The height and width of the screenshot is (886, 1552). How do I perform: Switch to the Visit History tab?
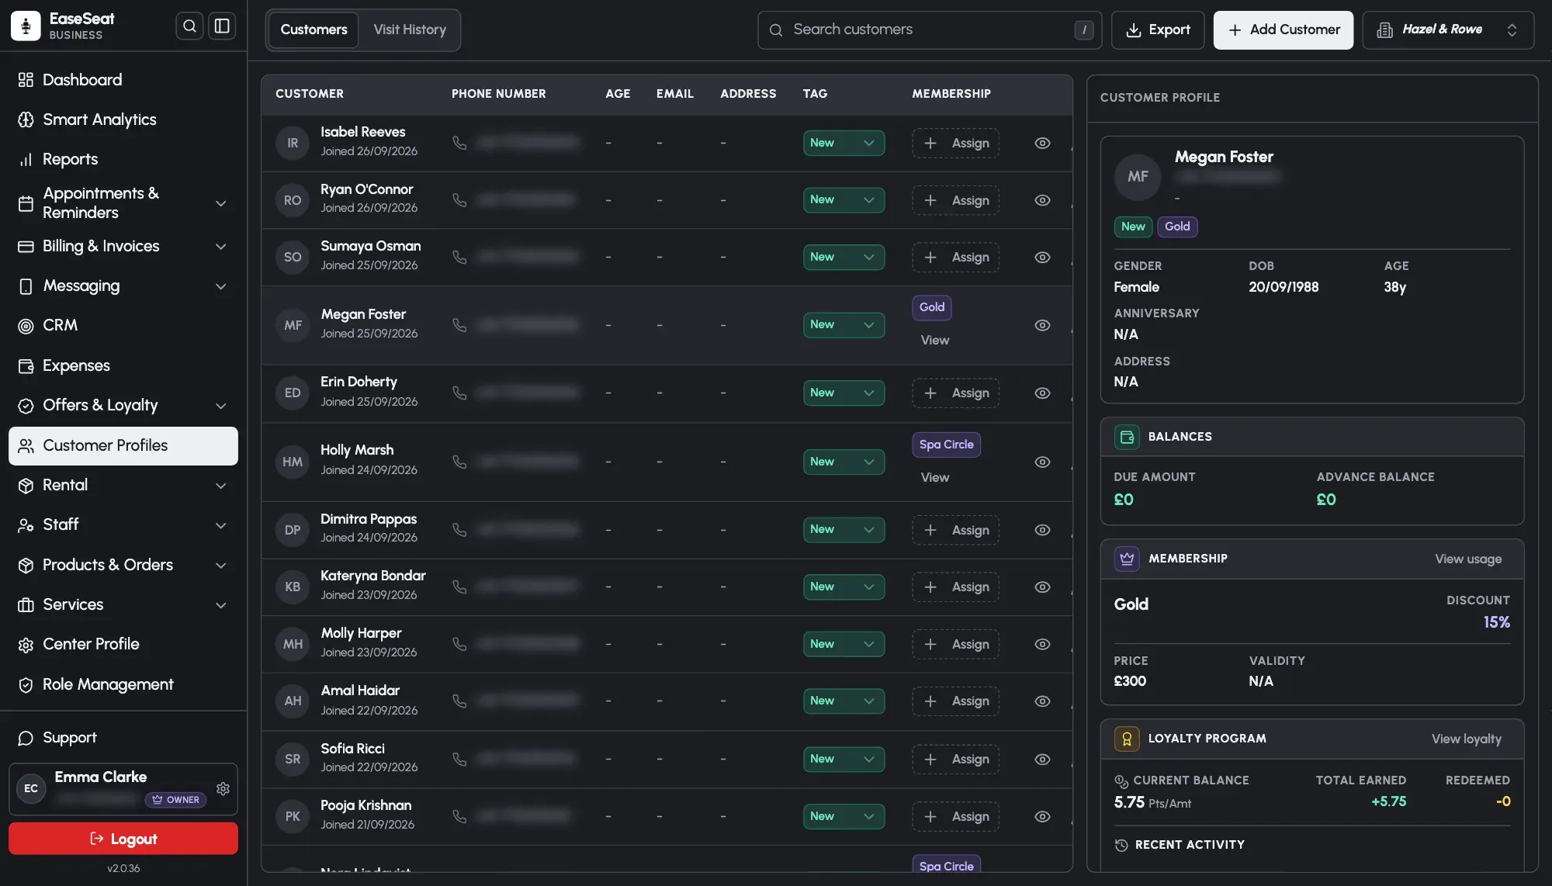tap(410, 29)
